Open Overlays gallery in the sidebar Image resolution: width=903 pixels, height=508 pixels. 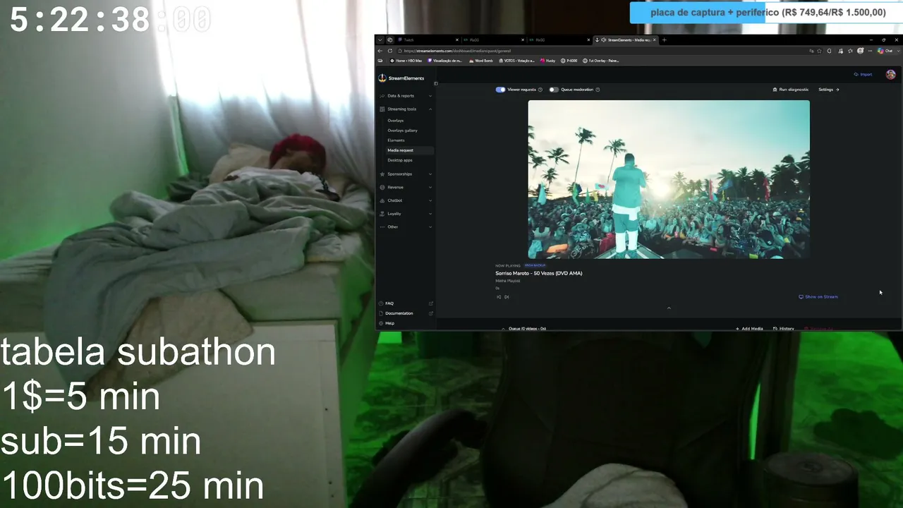[403, 131]
